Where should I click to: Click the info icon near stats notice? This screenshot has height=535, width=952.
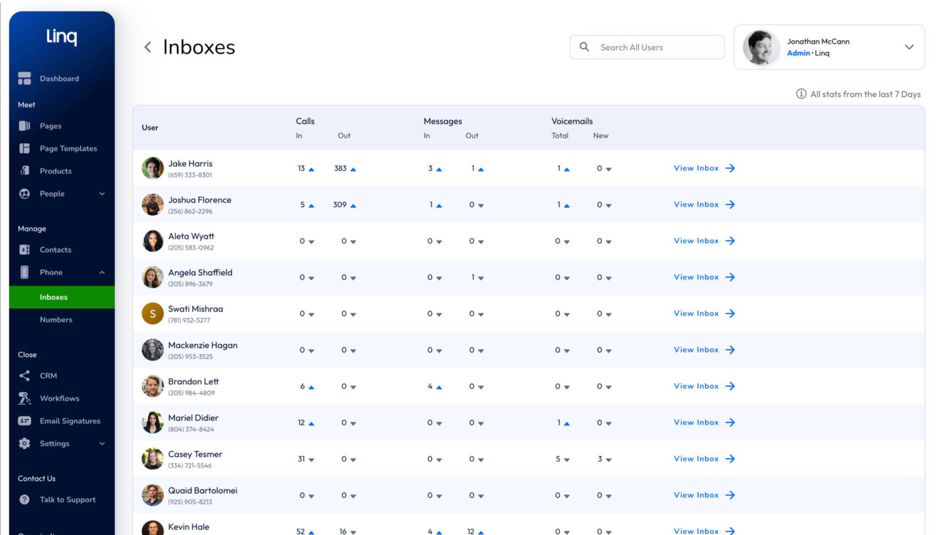click(801, 94)
